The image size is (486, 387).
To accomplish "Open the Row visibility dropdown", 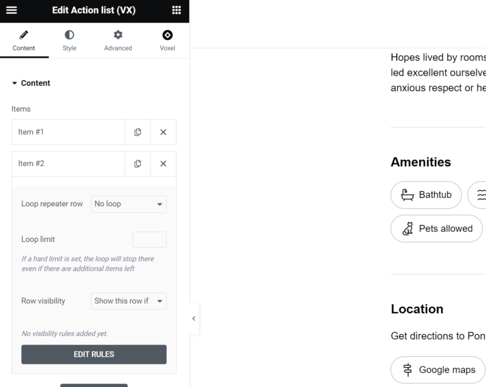I will pyautogui.click(x=129, y=301).
